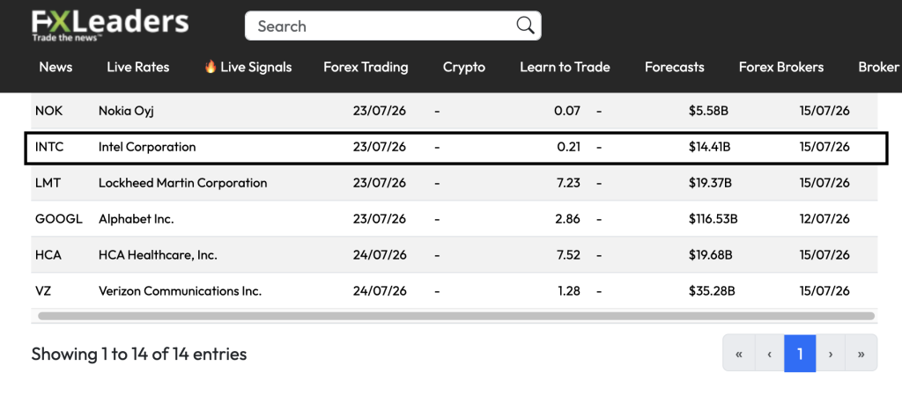
Task: Click the VZ ticker symbol
Action: 43,291
